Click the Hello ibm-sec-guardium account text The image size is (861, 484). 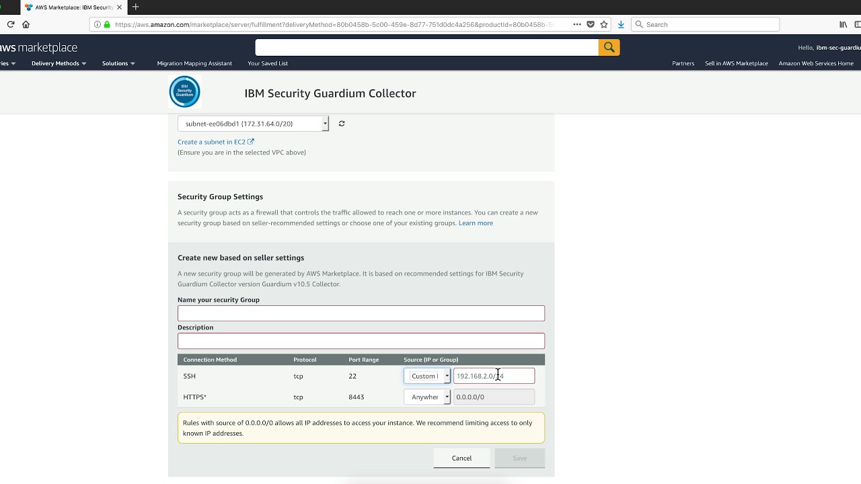coord(829,48)
